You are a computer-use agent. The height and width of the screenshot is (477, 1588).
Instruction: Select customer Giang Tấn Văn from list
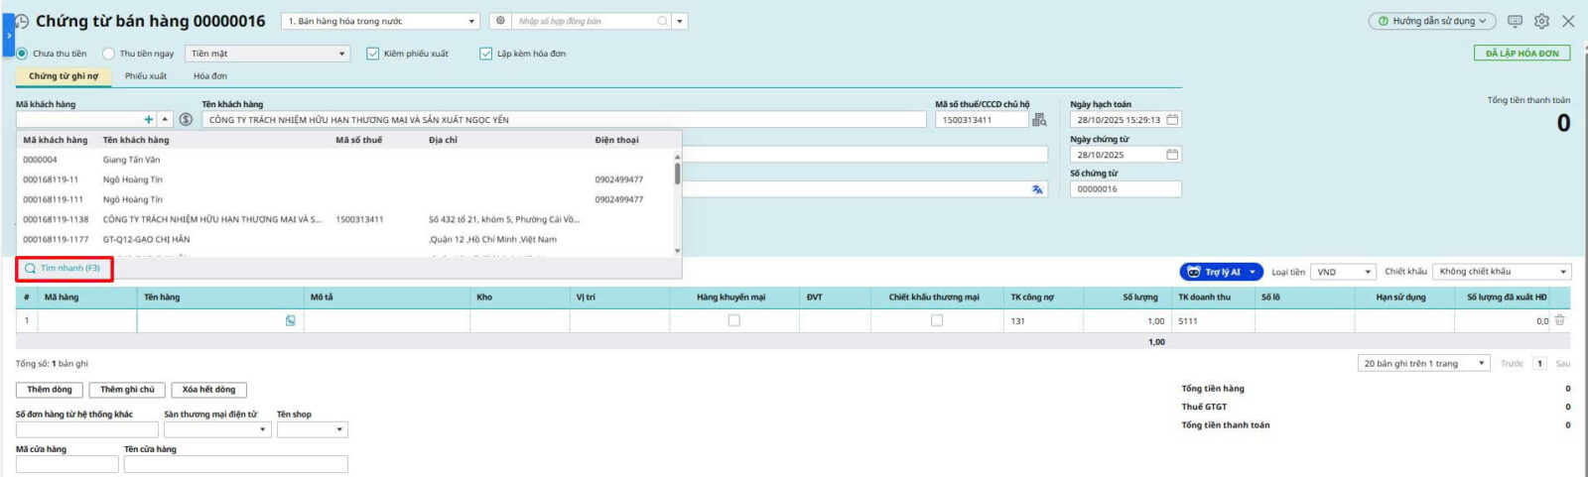131,160
